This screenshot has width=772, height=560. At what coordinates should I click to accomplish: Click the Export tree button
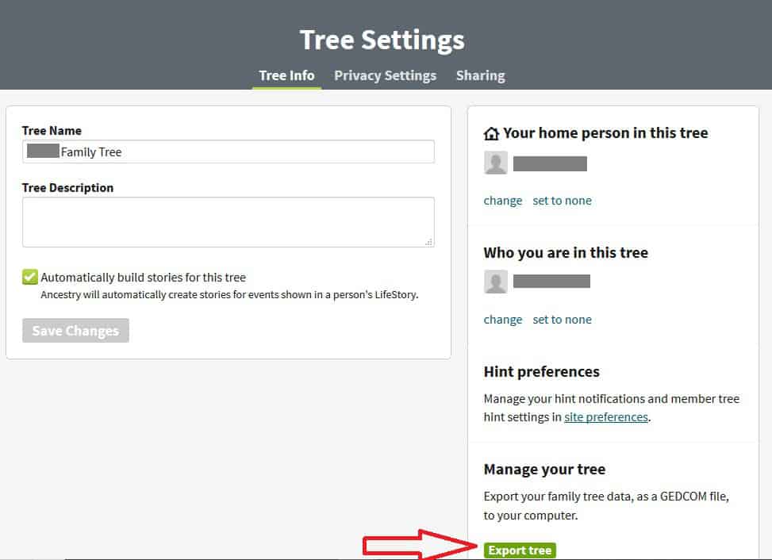click(x=520, y=550)
